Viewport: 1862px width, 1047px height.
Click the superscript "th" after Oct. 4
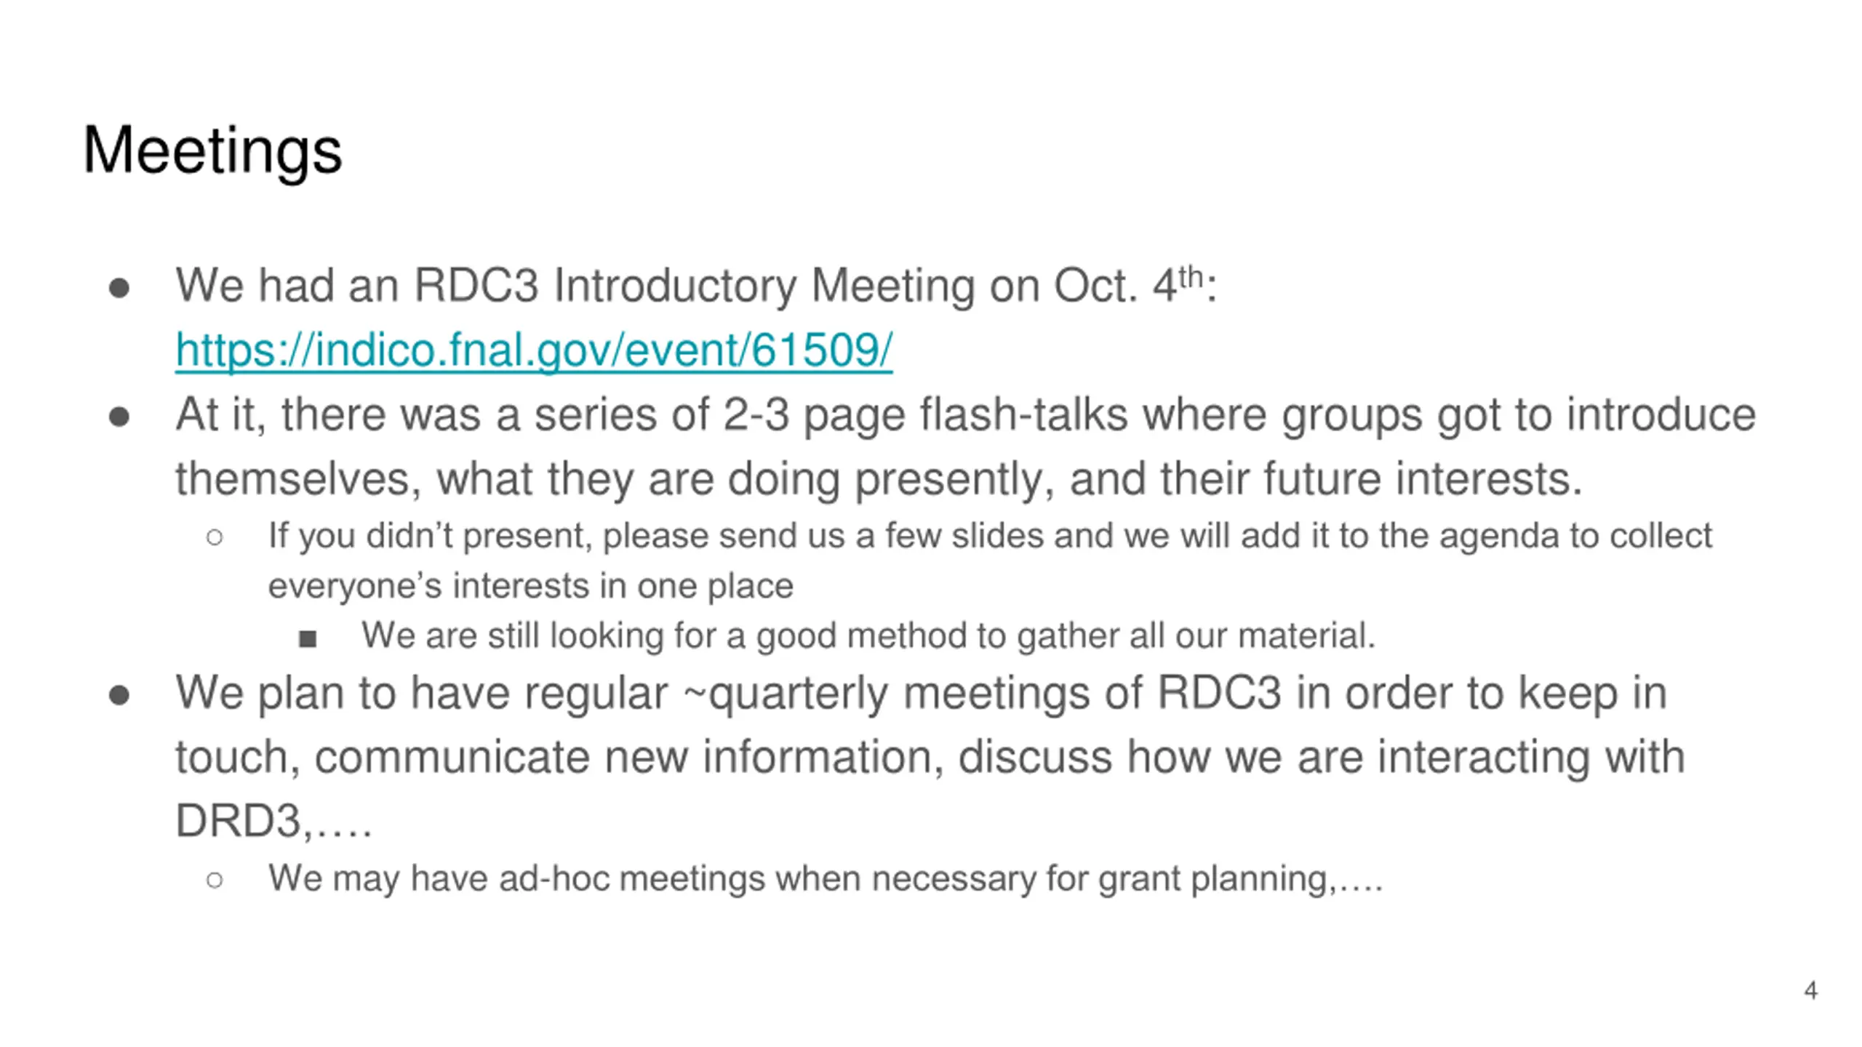point(1191,277)
